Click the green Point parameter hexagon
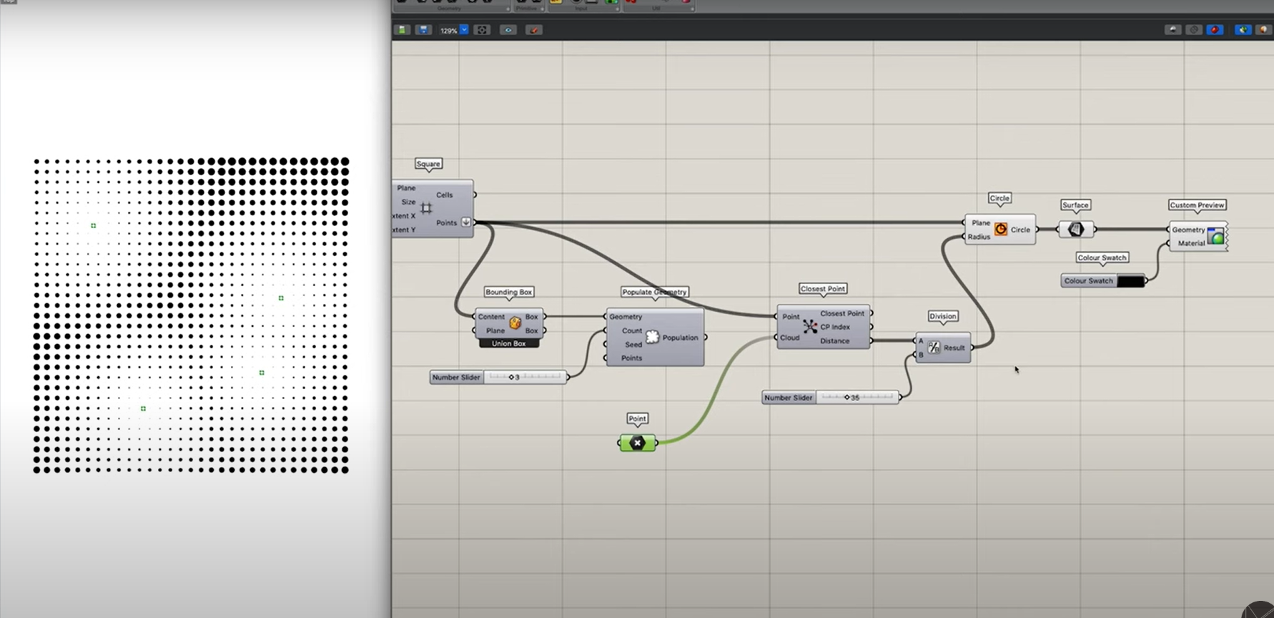Image resolution: width=1274 pixels, height=618 pixels. click(638, 443)
